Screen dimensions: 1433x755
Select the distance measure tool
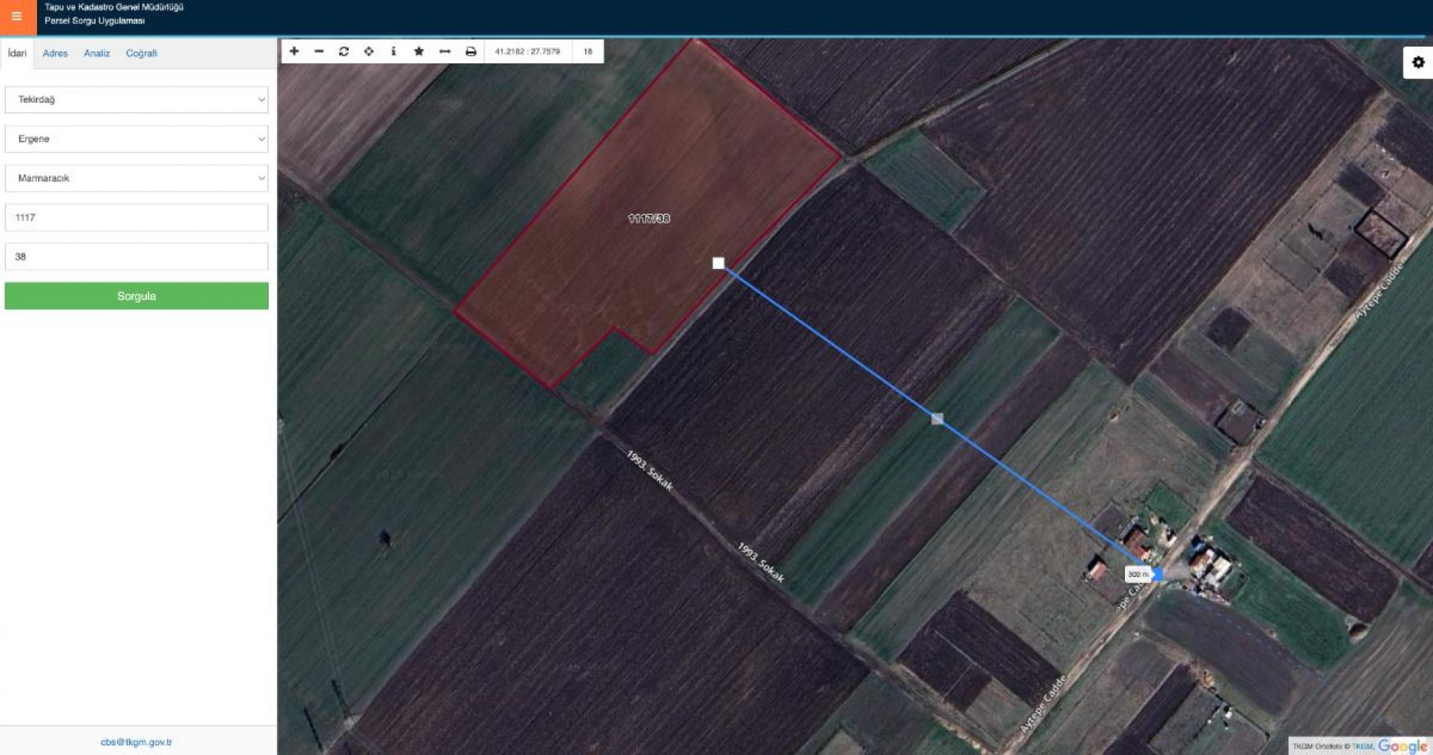pos(445,51)
